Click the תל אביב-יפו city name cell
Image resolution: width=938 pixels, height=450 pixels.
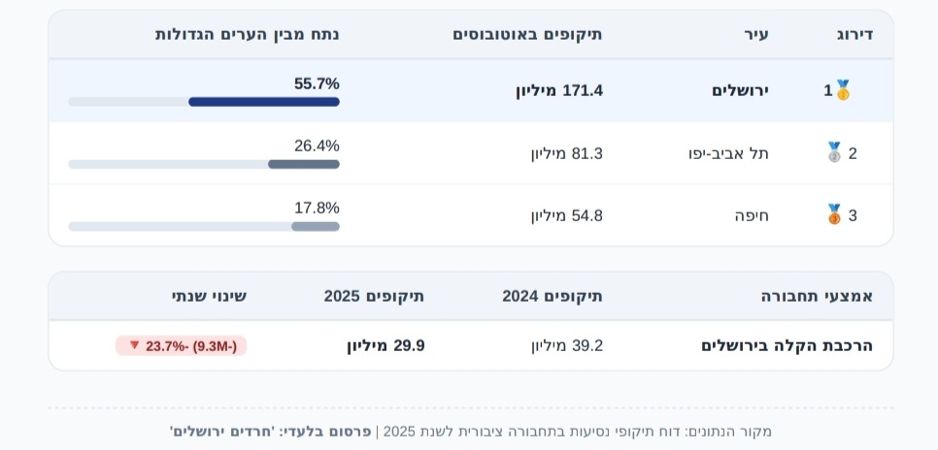point(728,153)
